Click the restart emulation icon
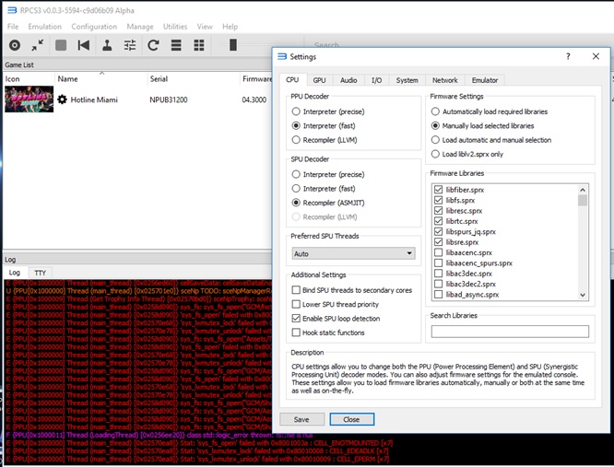The height and width of the screenshot is (467, 614). pyautogui.click(x=84, y=45)
